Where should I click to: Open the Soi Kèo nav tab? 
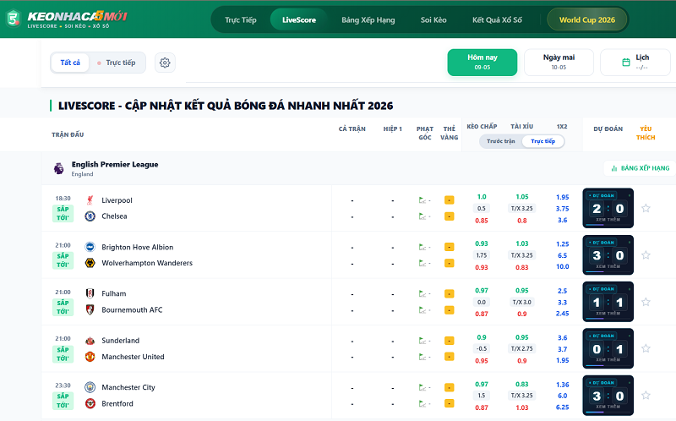(x=433, y=19)
